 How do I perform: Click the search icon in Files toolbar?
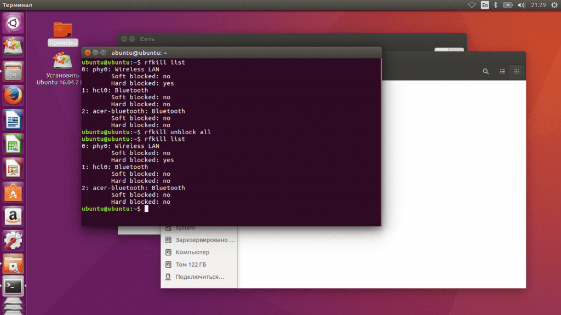485,71
